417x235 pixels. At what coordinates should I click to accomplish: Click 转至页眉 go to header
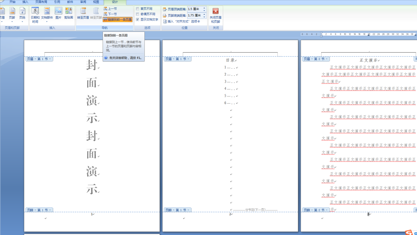click(x=83, y=13)
